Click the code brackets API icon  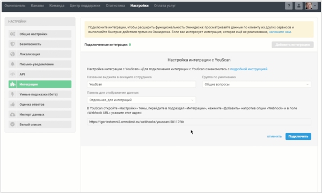point(13,74)
